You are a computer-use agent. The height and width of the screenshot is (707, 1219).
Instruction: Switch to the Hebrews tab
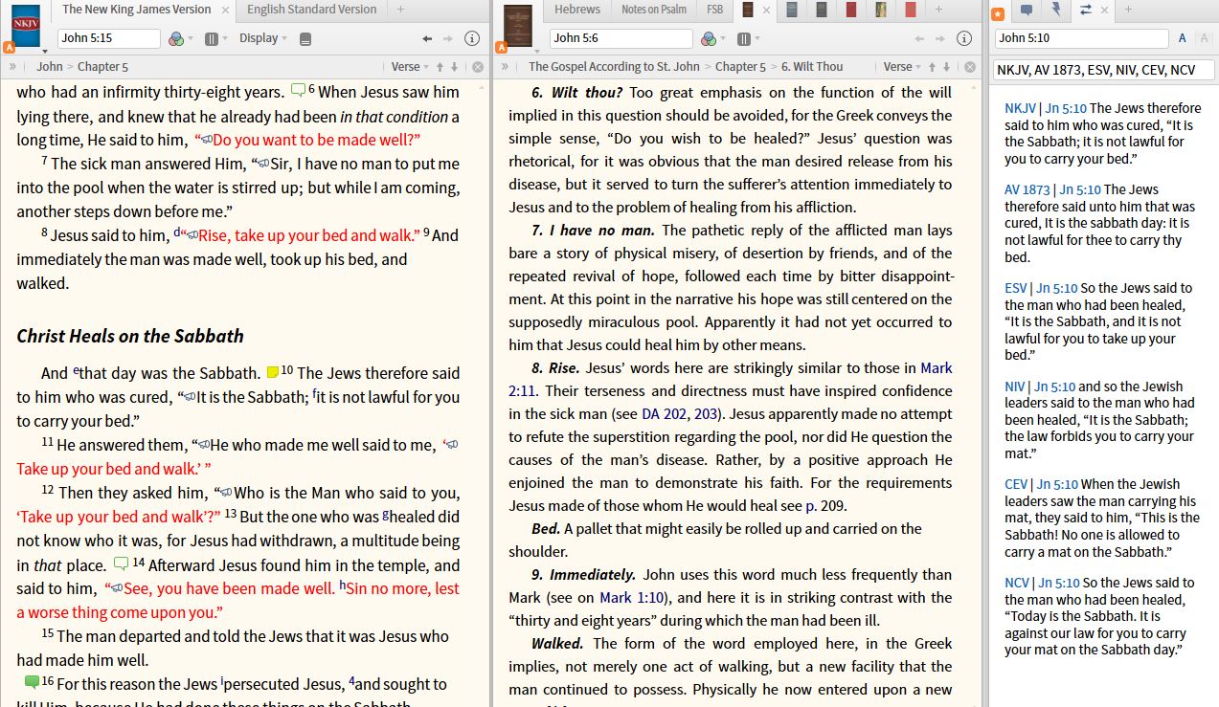pyautogui.click(x=577, y=10)
